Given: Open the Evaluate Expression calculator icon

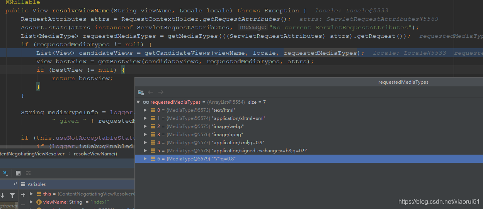Looking at the screenshot, I should pos(18,173).
